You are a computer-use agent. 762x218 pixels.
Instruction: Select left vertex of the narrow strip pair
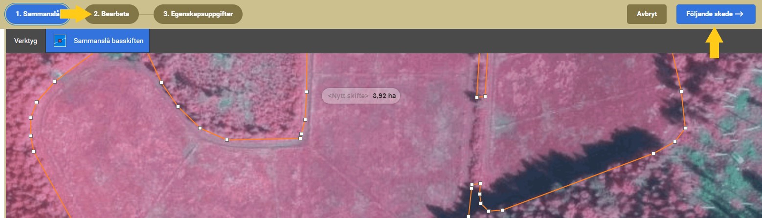point(477,97)
